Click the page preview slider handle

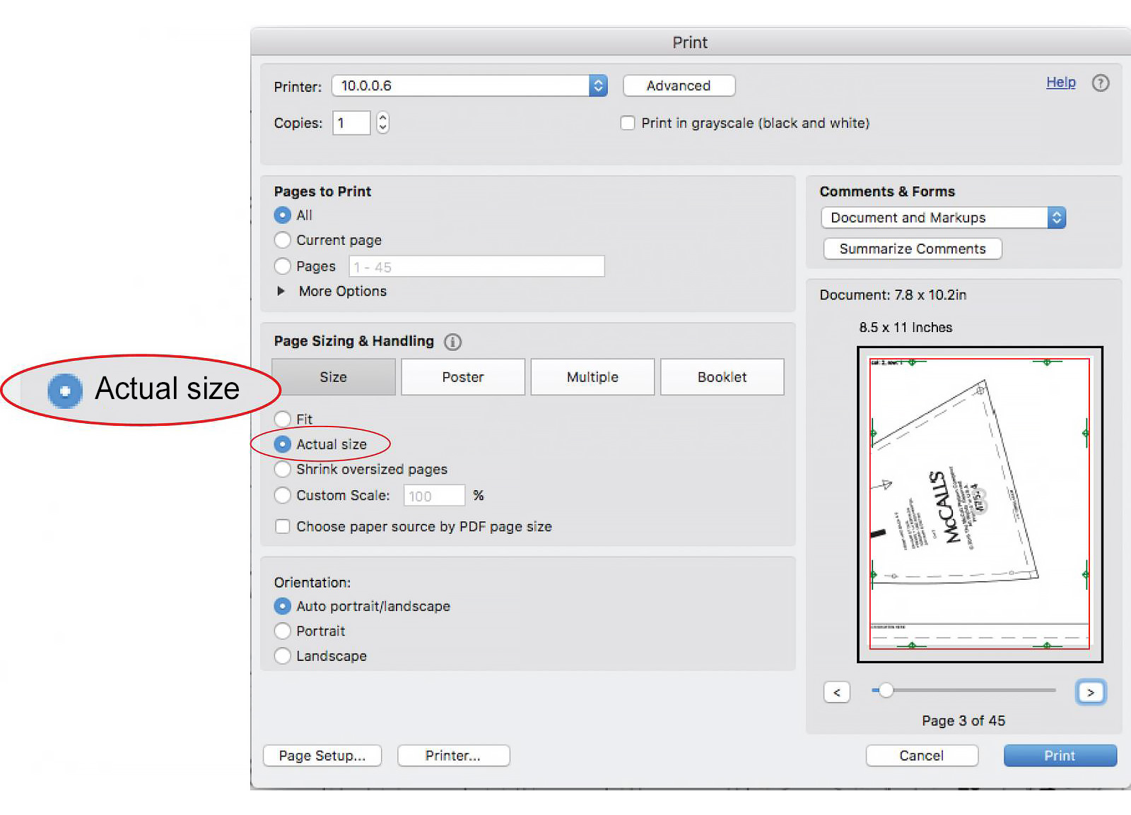886,691
